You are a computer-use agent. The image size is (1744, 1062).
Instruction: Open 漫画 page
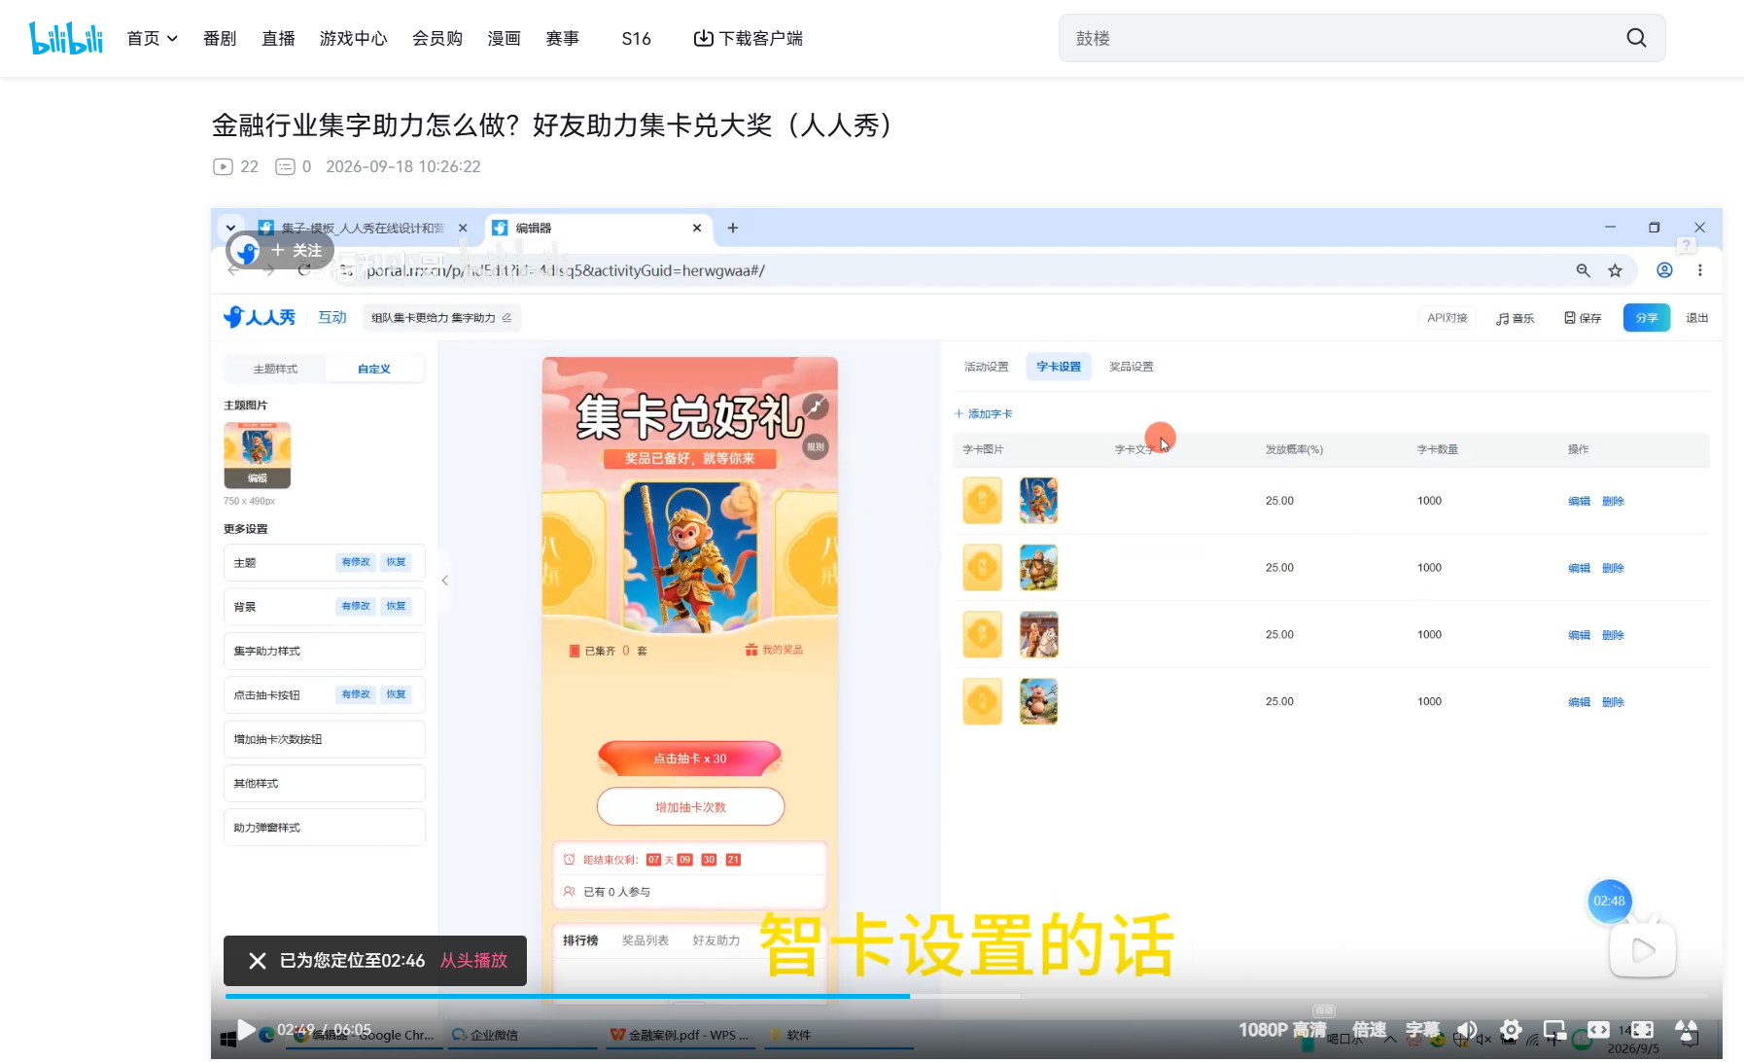click(504, 38)
